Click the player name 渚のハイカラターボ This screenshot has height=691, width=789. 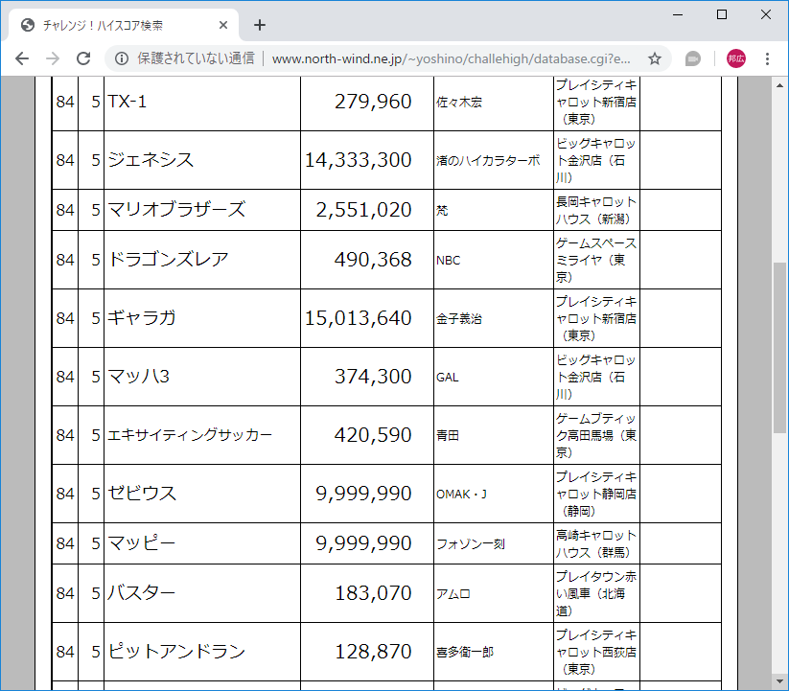(x=488, y=160)
